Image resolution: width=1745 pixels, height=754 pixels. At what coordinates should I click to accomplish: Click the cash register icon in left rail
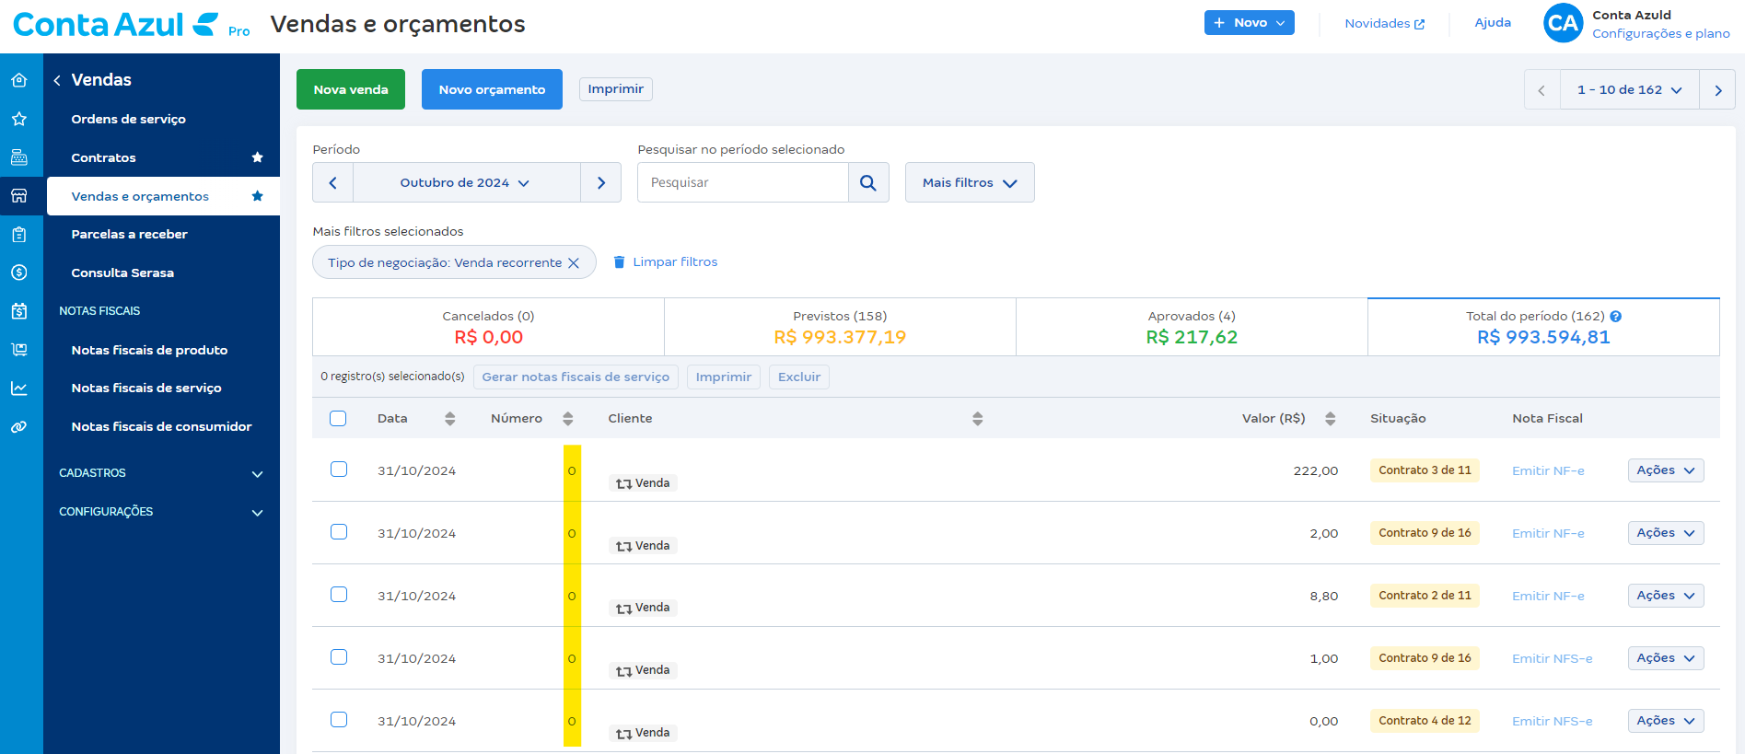[x=19, y=157]
